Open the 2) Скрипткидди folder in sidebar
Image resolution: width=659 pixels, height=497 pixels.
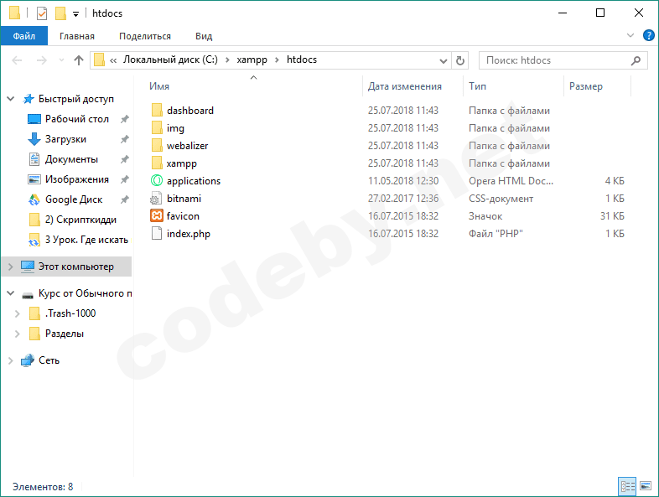click(x=80, y=220)
